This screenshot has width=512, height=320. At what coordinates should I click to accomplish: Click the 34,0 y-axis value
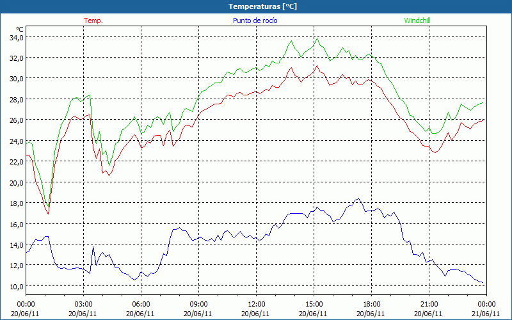coord(17,37)
